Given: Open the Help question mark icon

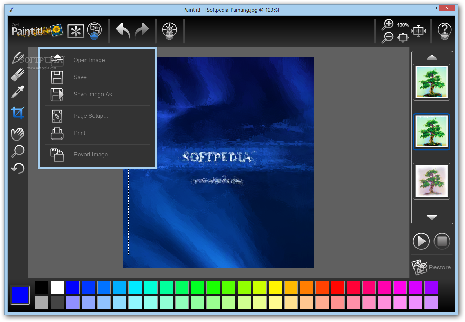Looking at the screenshot, I should pyautogui.click(x=445, y=31).
